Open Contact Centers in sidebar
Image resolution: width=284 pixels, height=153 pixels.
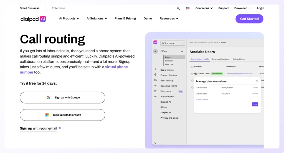tap(168, 75)
